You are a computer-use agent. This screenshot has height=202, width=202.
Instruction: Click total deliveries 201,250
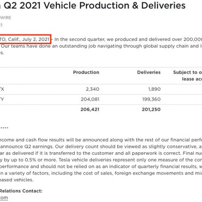click(x=151, y=110)
